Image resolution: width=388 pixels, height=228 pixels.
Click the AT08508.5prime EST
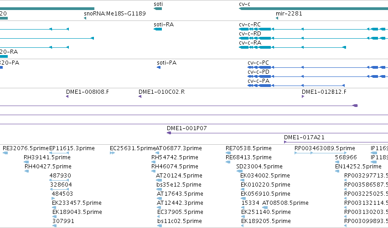point(265,208)
